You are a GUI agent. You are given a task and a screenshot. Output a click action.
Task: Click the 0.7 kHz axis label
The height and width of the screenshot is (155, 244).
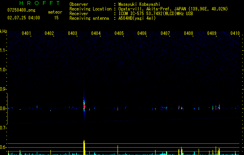(3, 128)
